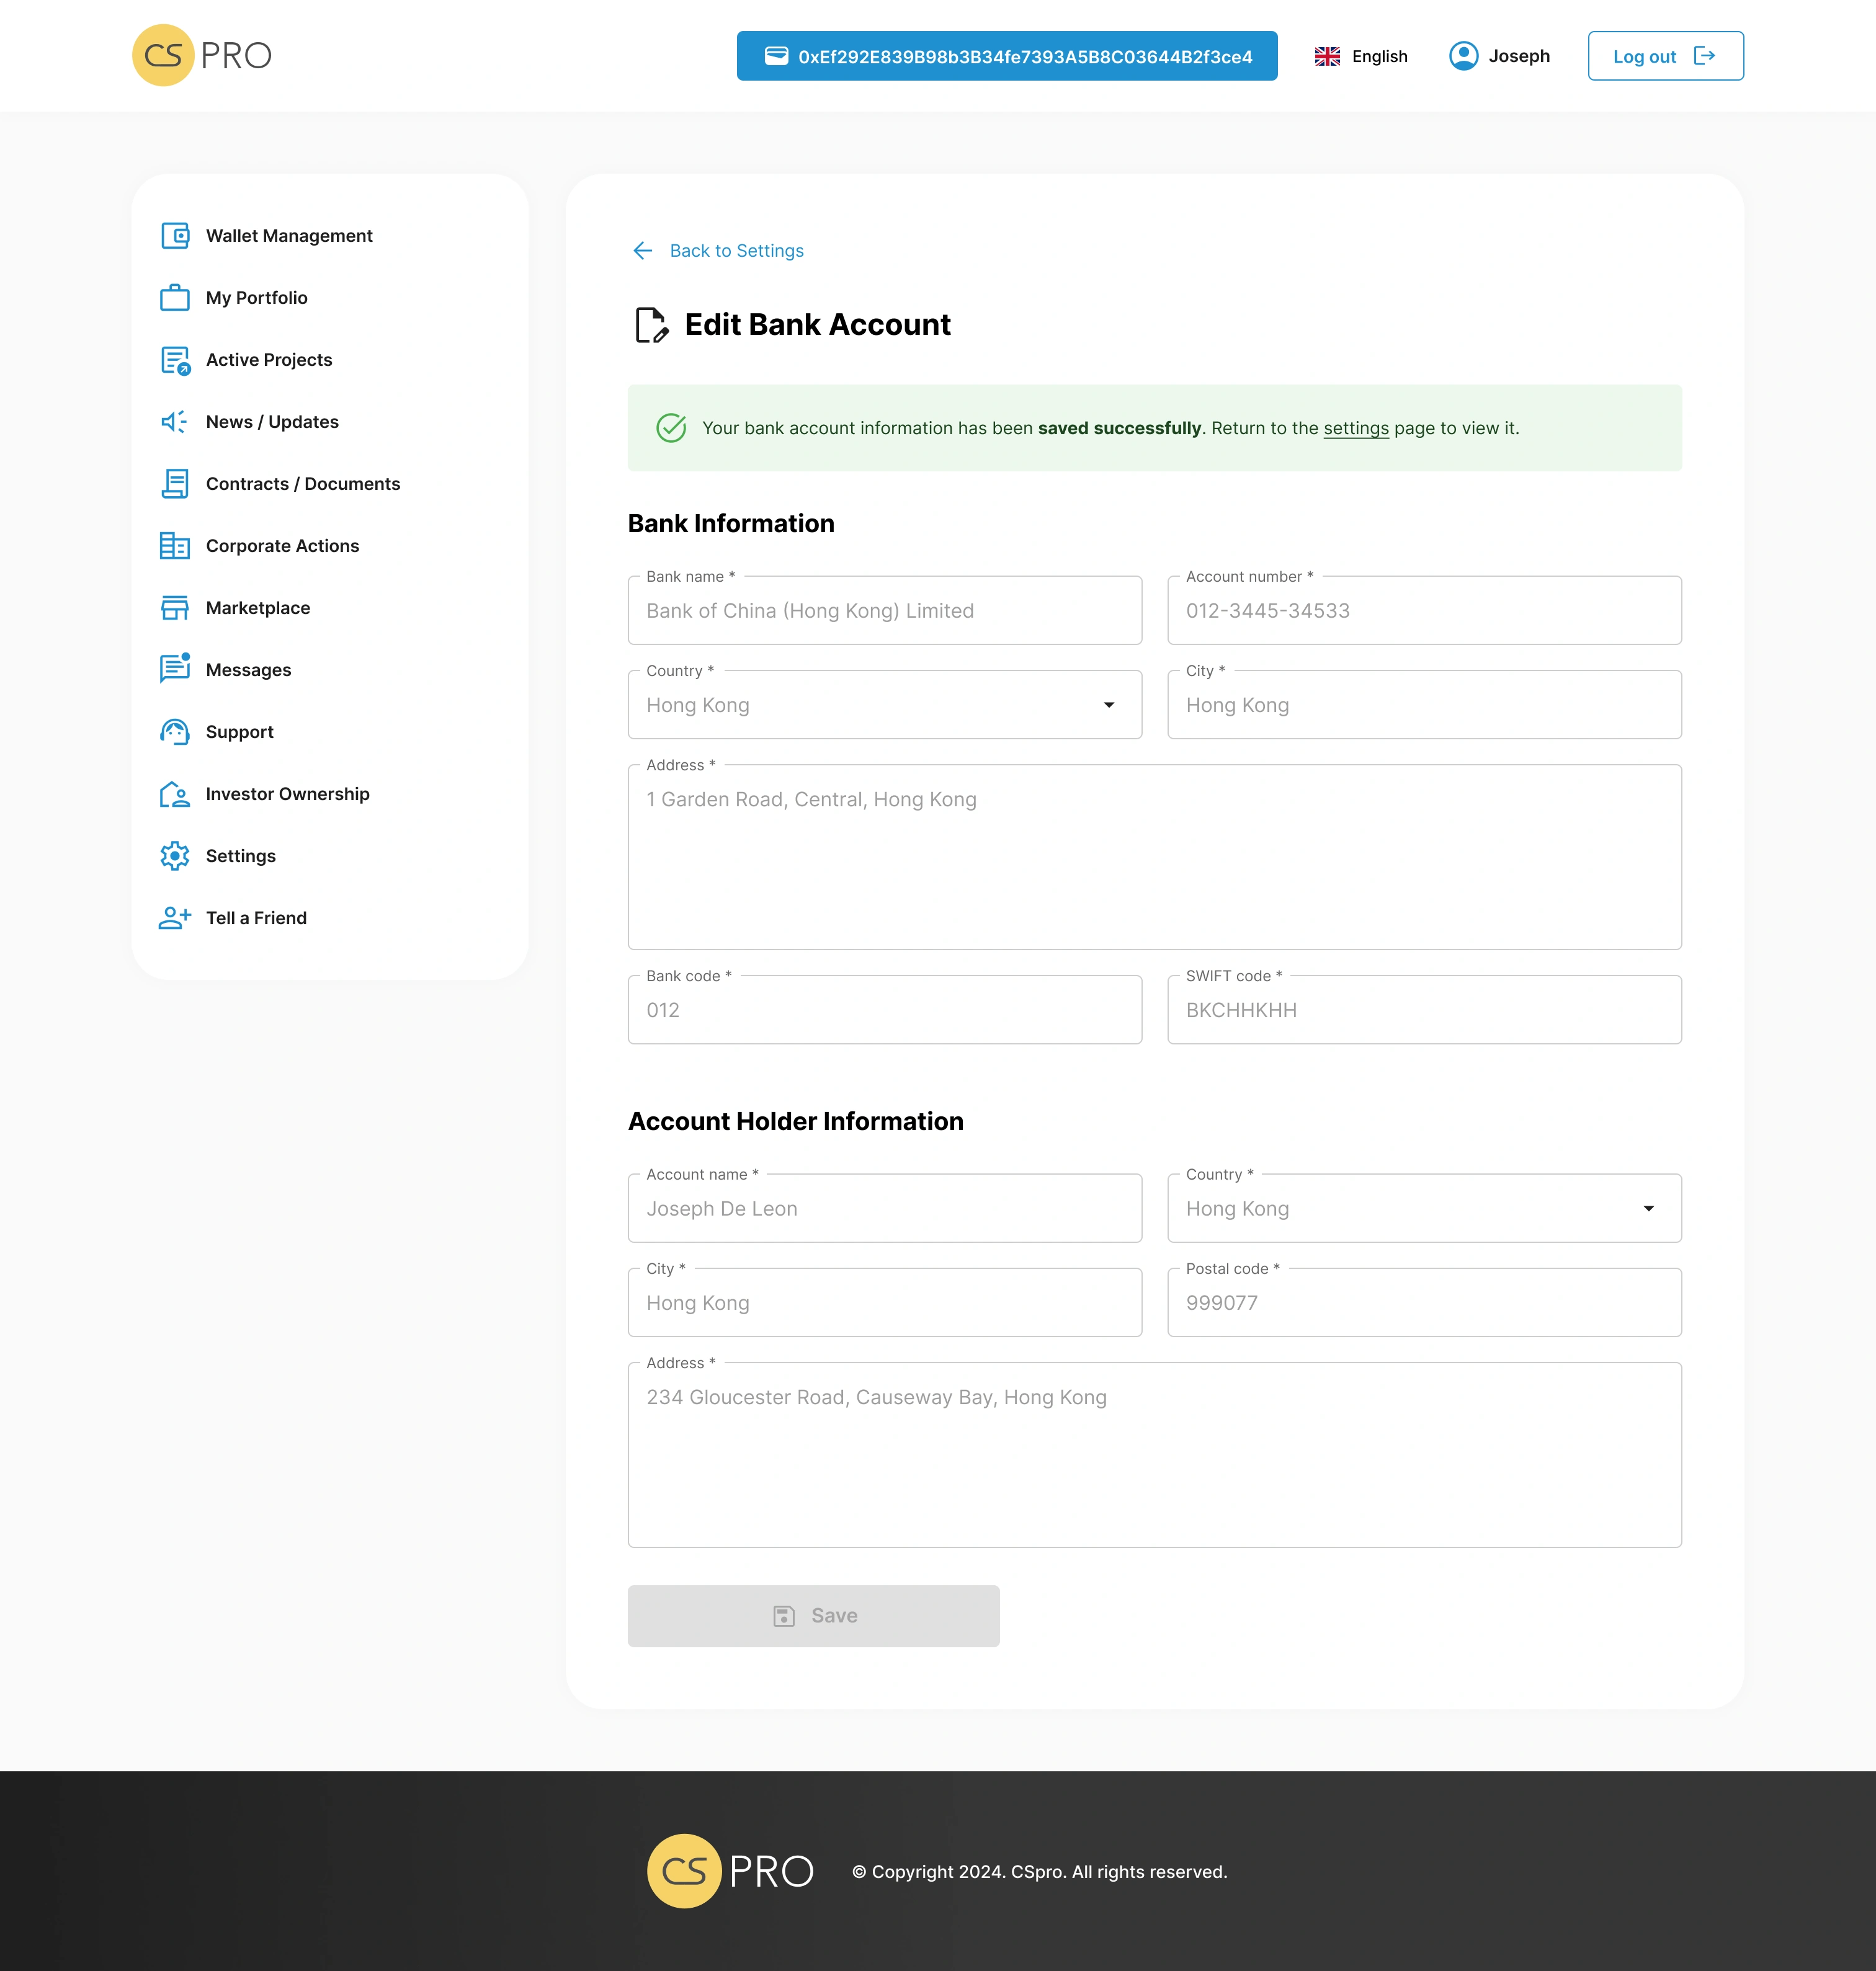Click the Tell a Friend person icon

175,917
